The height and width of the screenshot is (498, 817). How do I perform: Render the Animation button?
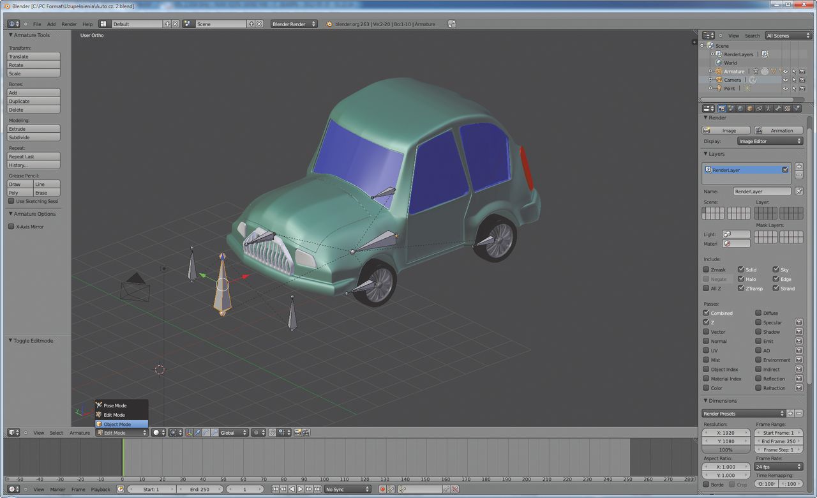pos(778,130)
